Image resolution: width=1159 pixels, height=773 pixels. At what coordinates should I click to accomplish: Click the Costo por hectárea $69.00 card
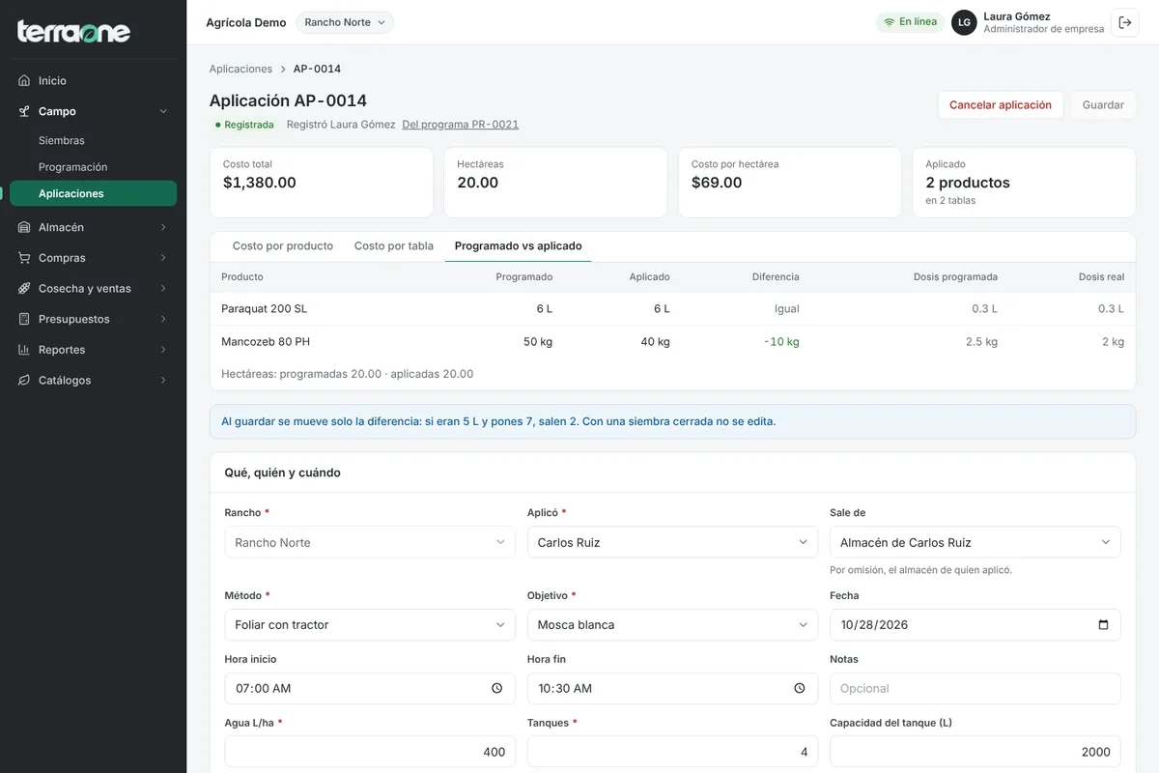coord(790,183)
